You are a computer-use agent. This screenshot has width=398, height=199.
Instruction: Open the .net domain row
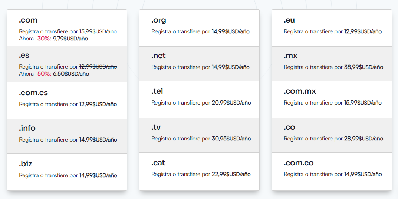point(199,64)
